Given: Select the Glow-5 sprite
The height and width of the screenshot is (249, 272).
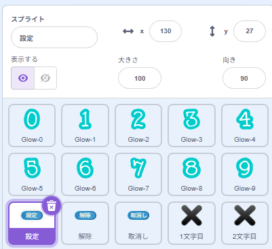Looking at the screenshot, I should coord(32,174).
